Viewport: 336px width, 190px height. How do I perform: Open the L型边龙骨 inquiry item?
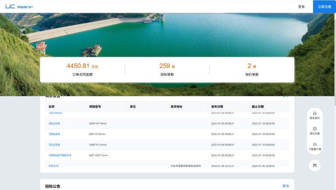click(x=54, y=123)
